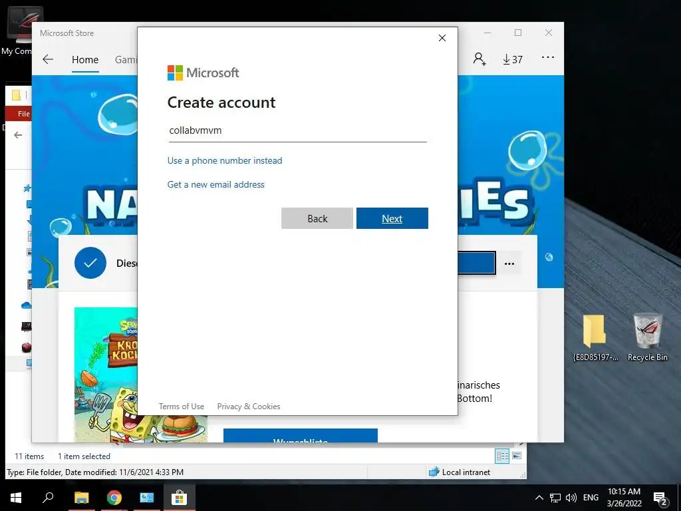
Task: Switch to large icons view in File Explorer
Action: tap(516, 456)
